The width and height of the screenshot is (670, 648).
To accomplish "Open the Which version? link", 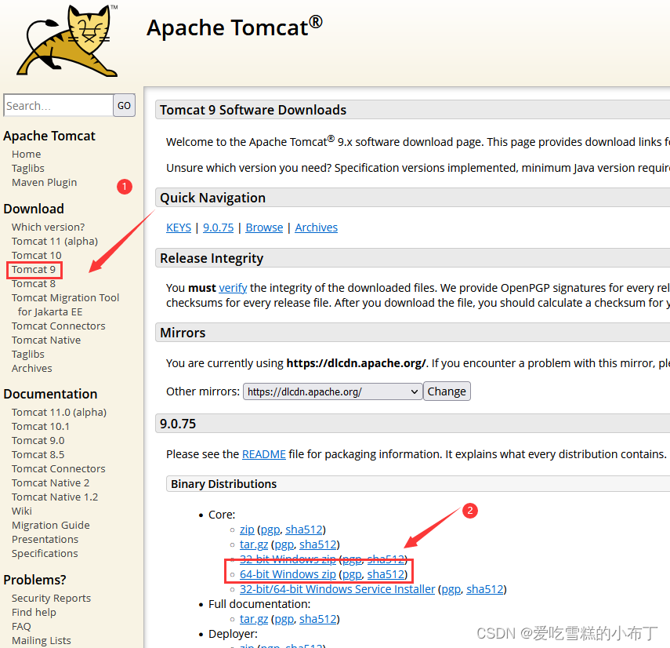I will click(x=49, y=227).
